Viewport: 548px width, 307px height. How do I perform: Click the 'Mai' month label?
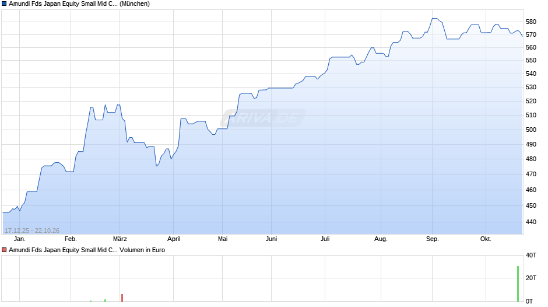click(x=223, y=239)
